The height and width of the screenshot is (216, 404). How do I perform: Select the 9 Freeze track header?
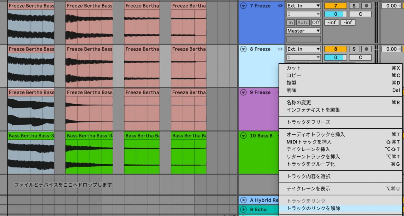[x=258, y=109]
